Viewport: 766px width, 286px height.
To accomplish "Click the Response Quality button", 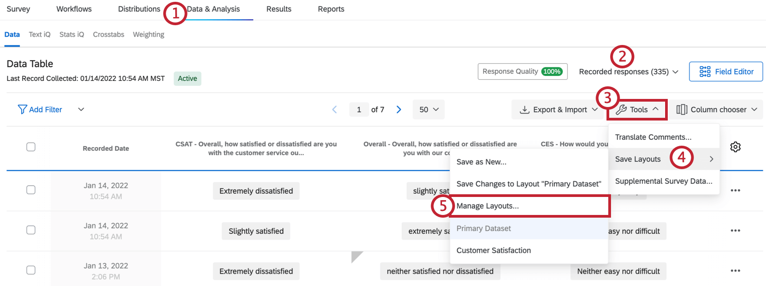I will [522, 71].
